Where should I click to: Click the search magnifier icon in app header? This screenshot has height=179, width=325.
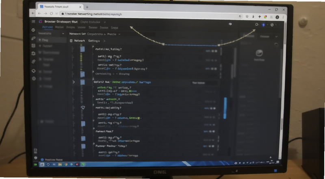(257, 24)
